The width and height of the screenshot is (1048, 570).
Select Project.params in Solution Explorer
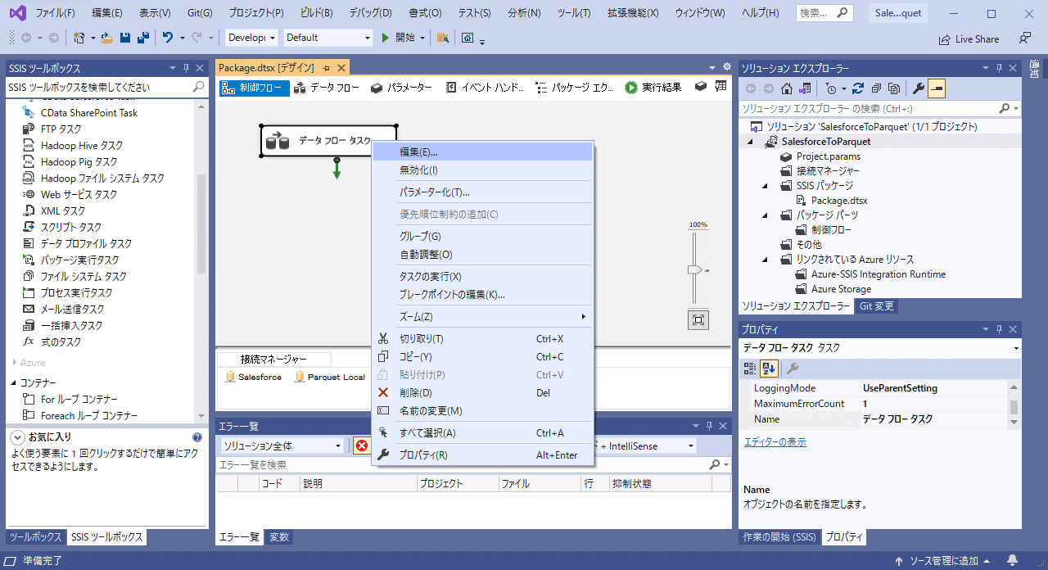tap(828, 156)
